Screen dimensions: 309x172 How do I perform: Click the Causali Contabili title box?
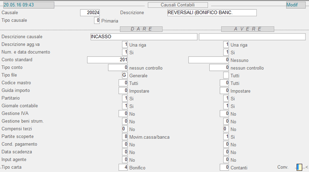pyautogui.click(x=178, y=5)
